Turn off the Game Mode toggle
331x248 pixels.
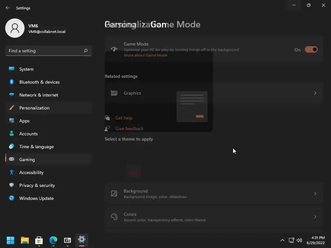point(311,49)
